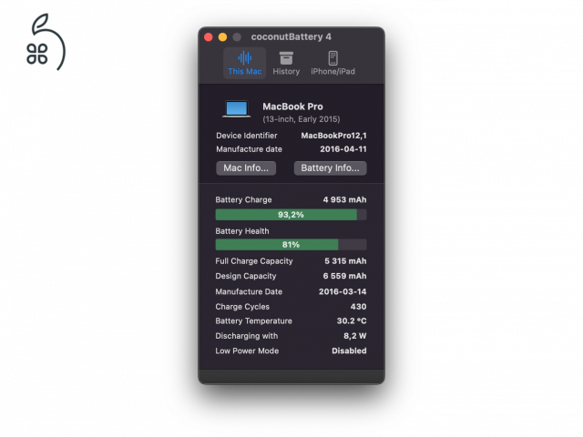583x437 pixels.
Task: Click the Battery Health label
Action: (242, 231)
